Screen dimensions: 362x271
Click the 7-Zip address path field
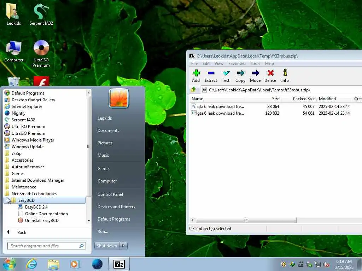[281, 90]
